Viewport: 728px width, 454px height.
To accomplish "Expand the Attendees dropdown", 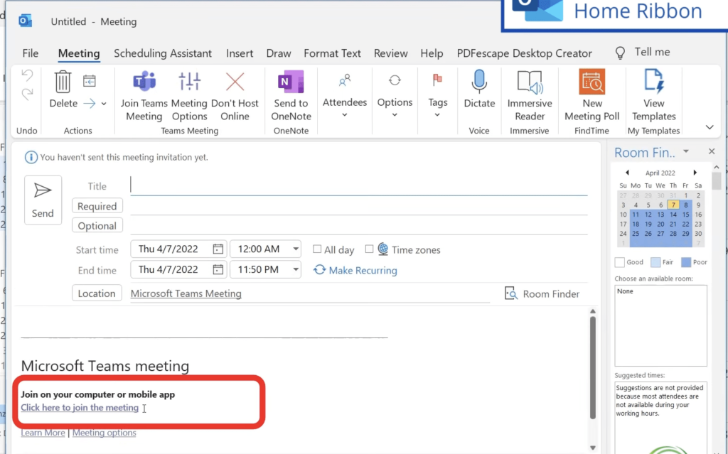I will tap(345, 114).
